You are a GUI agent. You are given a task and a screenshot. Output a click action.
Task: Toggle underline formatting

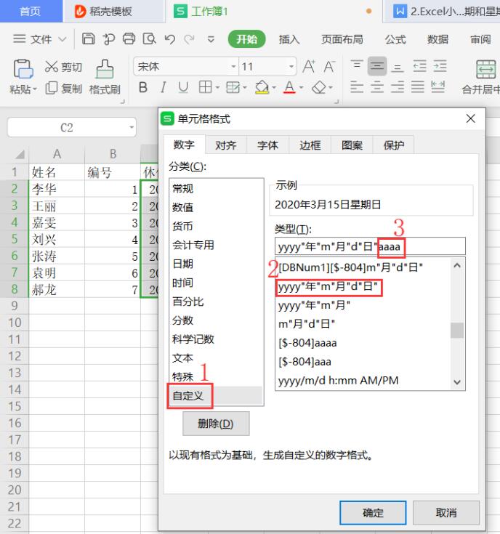coord(183,87)
